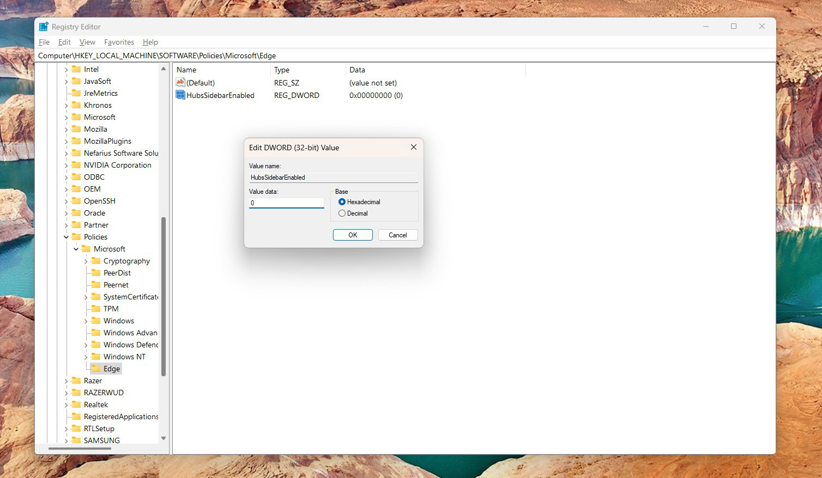Expand the RAZERWUD tree node
Image resolution: width=822 pixels, height=478 pixels.
[67, 393]
